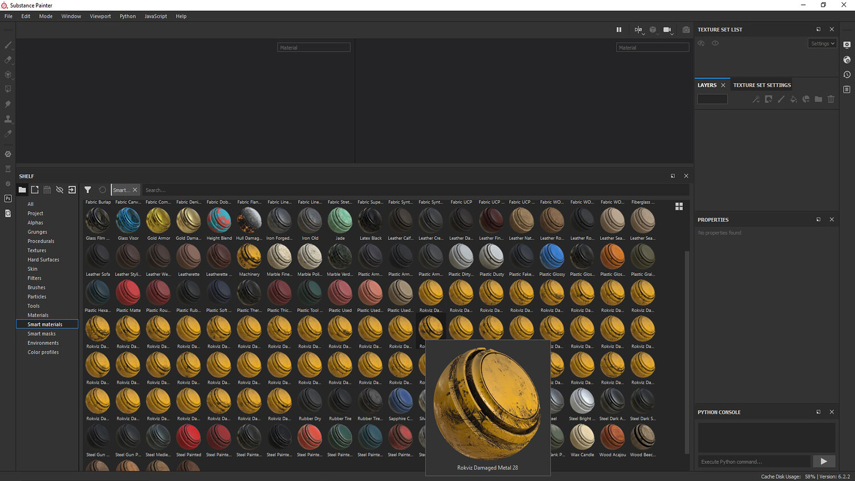Open the layer blending mode dropdown

712,99
